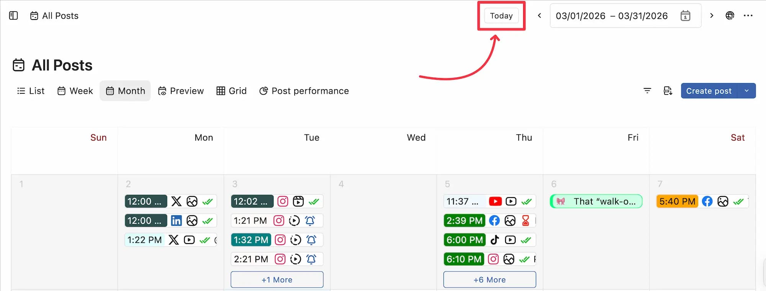Go to previous month with left chevron
This screenshot has width=766, height=291.
pos(539,16)
